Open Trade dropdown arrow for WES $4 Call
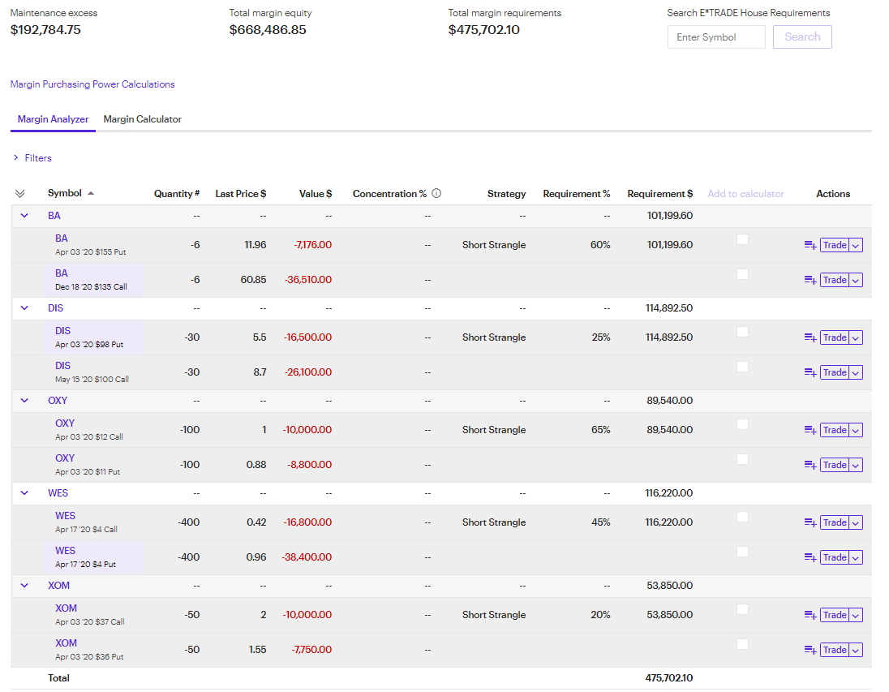The image size is (889, 692). pos(856,522)
